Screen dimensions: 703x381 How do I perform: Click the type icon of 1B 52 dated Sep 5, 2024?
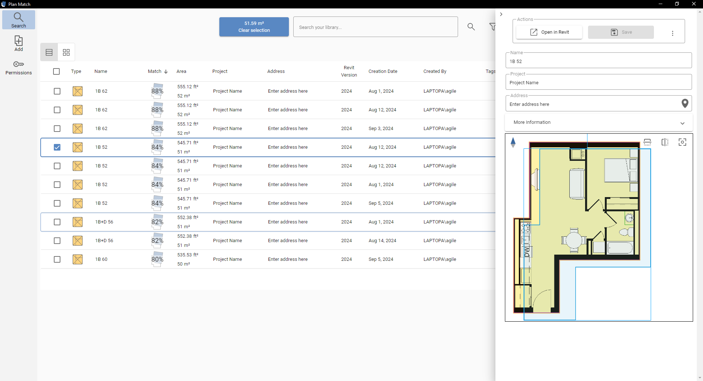pos(78,203)
